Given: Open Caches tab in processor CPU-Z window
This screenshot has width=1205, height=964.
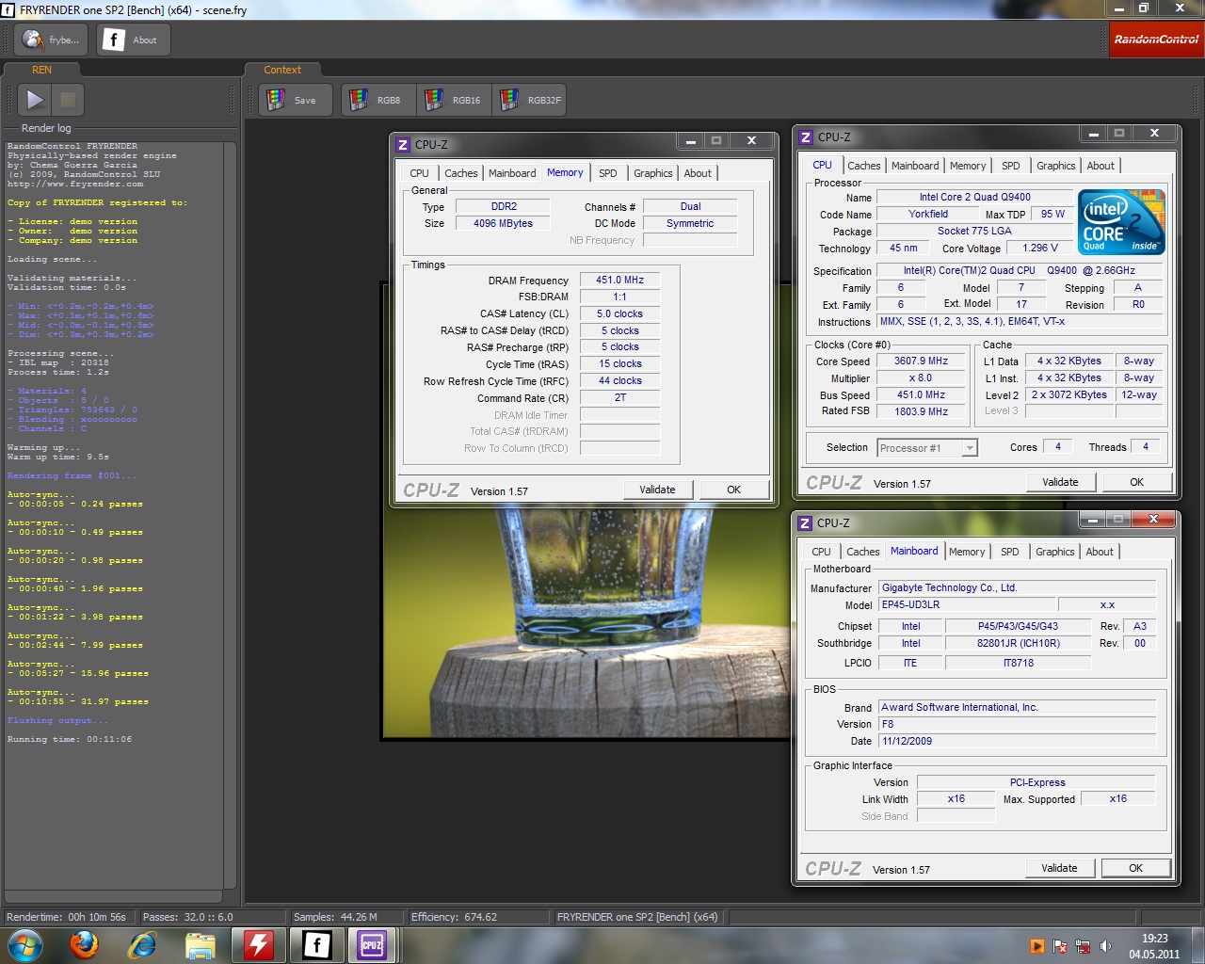Looking at the screenshot, I should [x=863, y=166].
